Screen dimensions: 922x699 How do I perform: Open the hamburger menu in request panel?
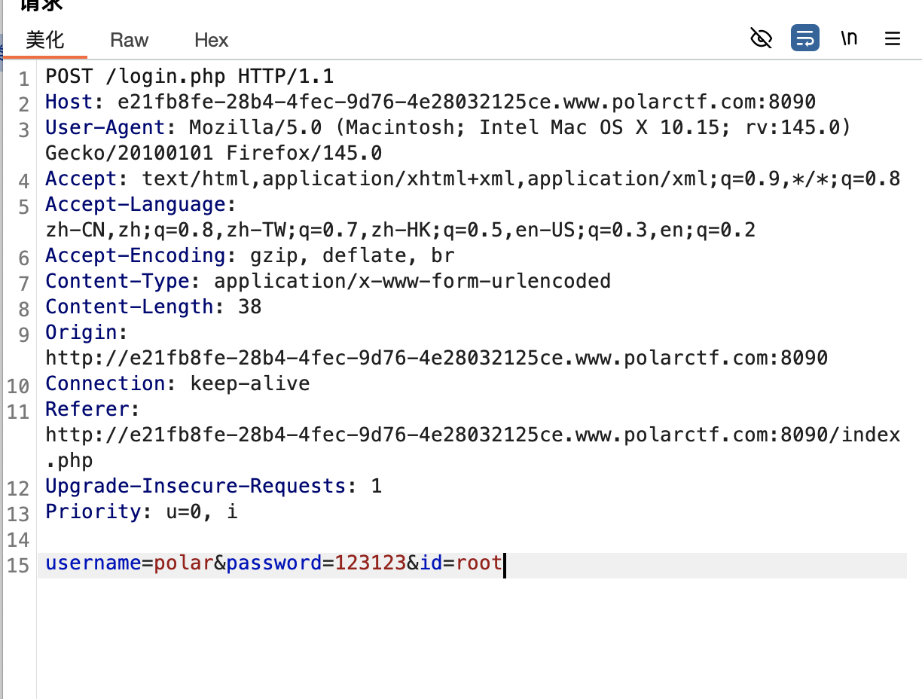(893, 38)
